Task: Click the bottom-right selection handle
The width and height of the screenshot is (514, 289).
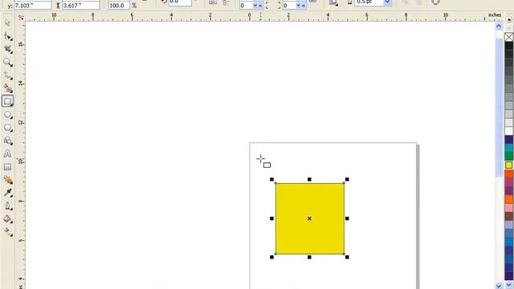Action: click(347, 257)
